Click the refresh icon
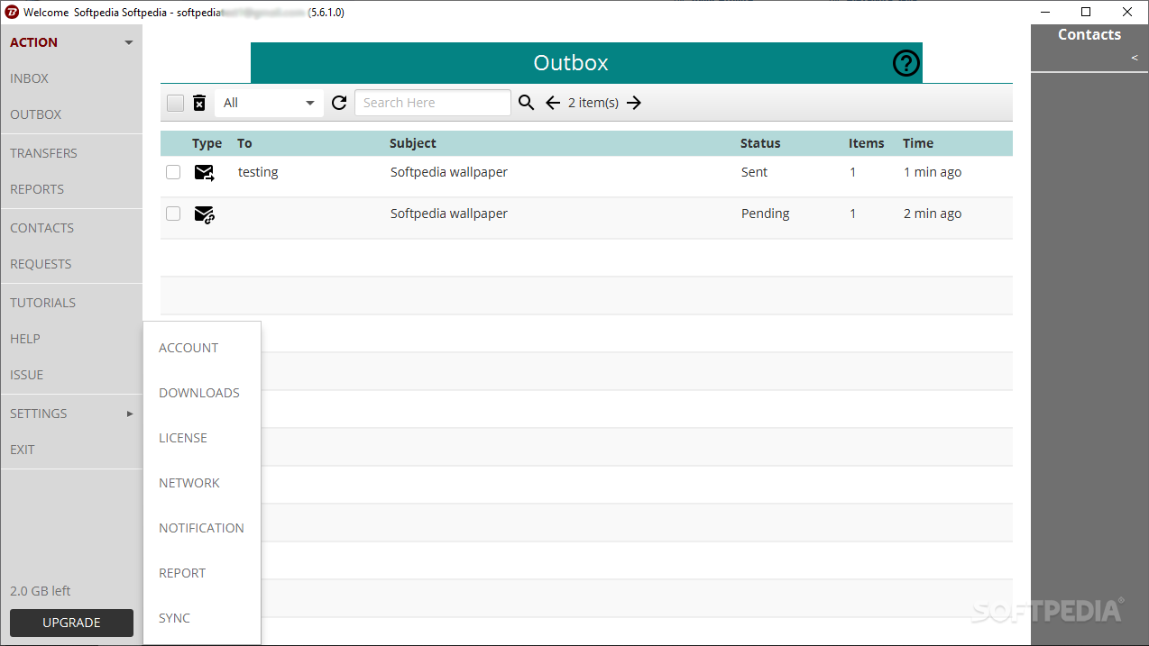The image size is (1149, 646). click(x=339, y=103)
